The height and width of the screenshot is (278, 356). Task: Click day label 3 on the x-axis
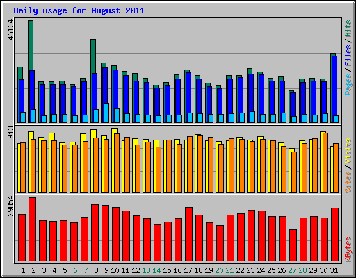point(44,270)
